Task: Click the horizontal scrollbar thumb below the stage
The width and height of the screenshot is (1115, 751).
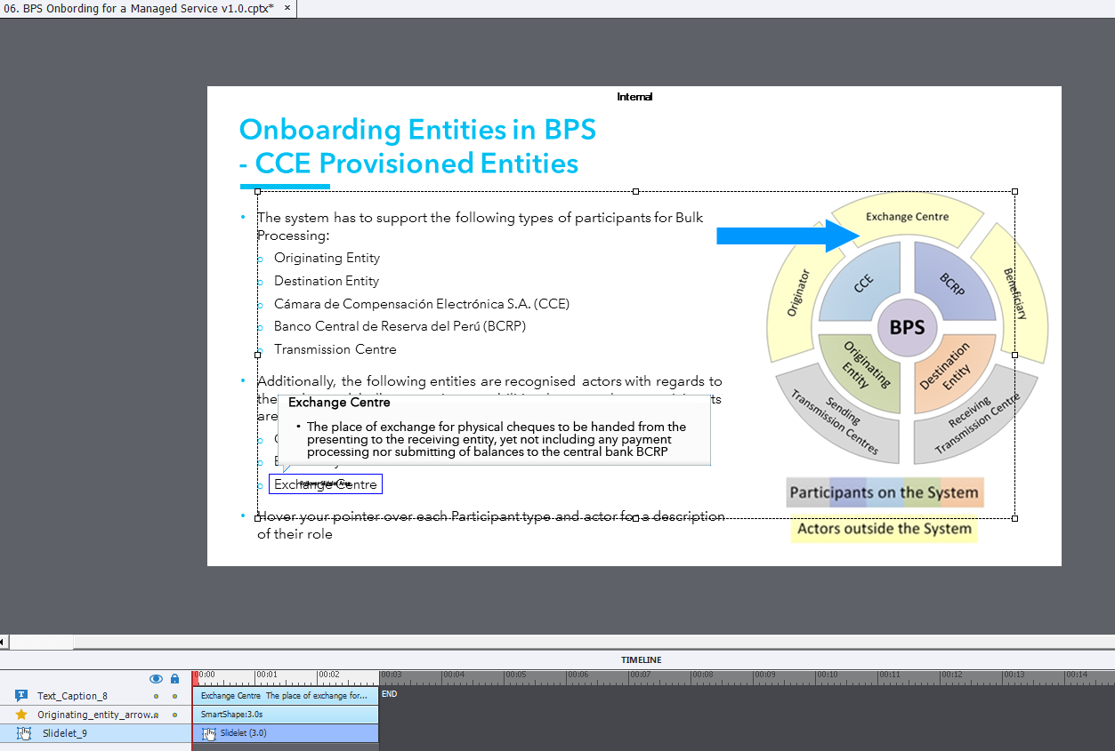Action: (40, 642)
